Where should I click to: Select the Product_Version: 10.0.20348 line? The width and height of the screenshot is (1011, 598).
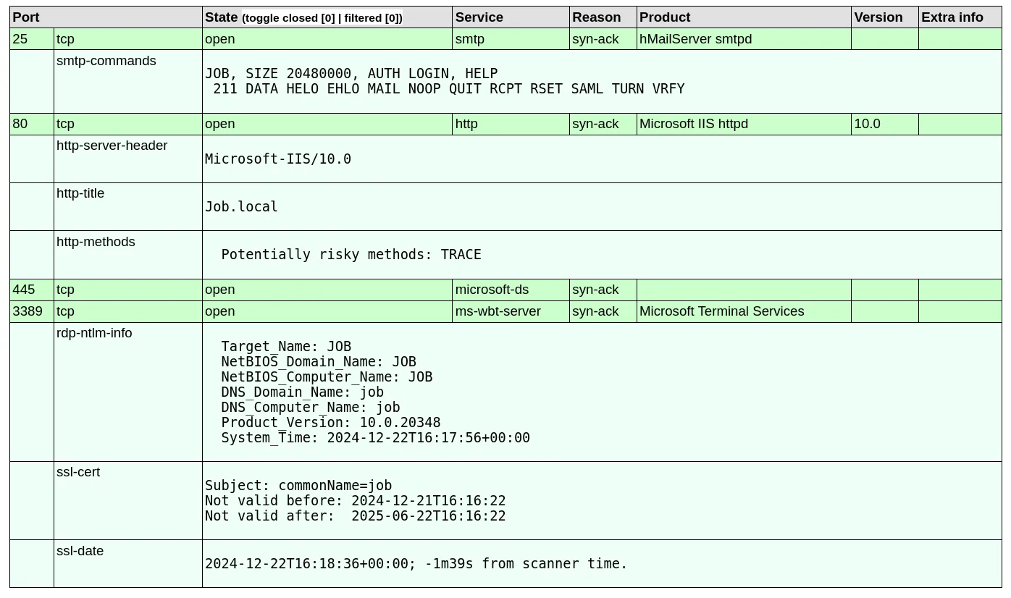pos(331,423)
